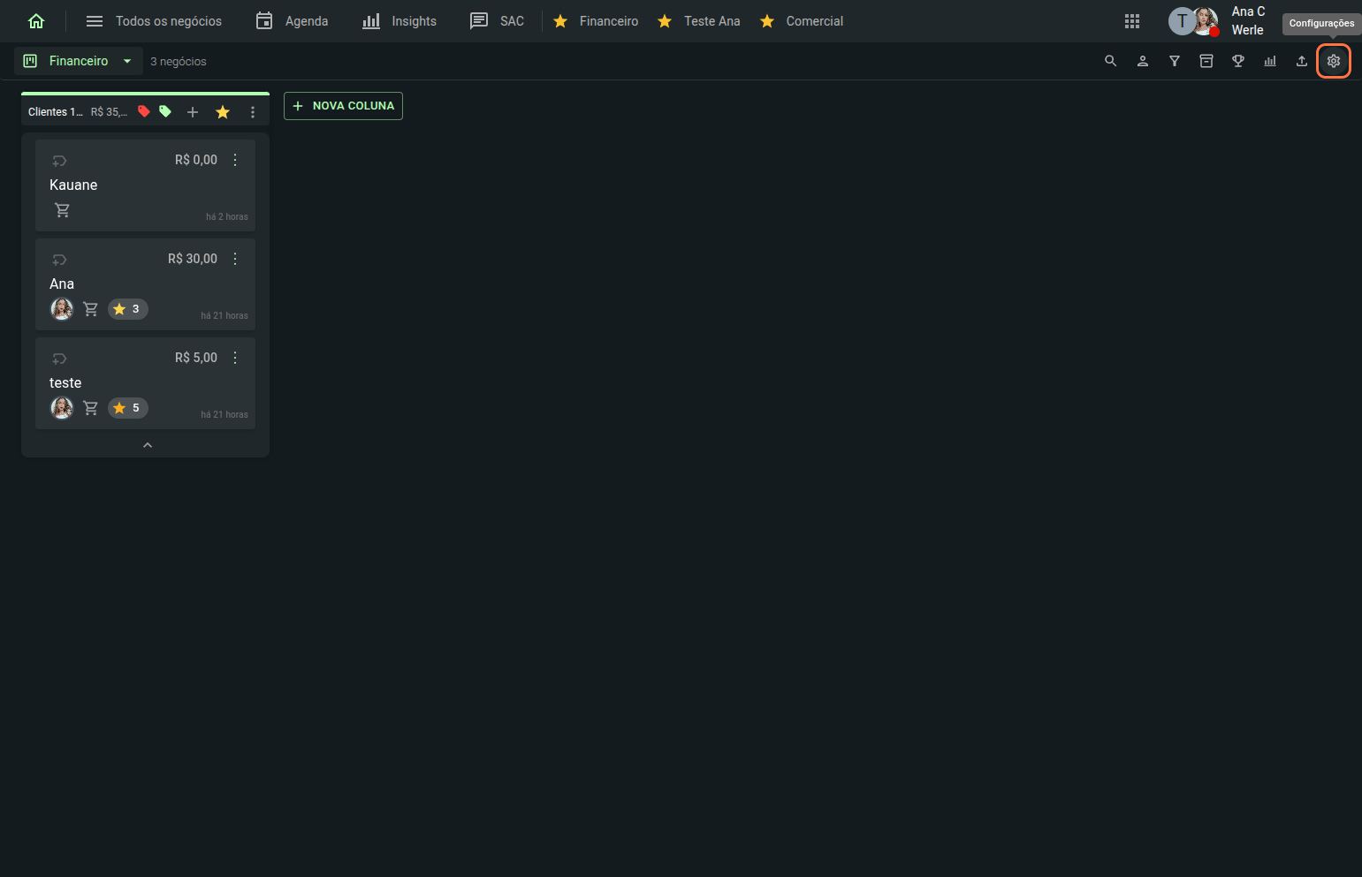Click the Ana card shopping cart icon

(90, 309)
